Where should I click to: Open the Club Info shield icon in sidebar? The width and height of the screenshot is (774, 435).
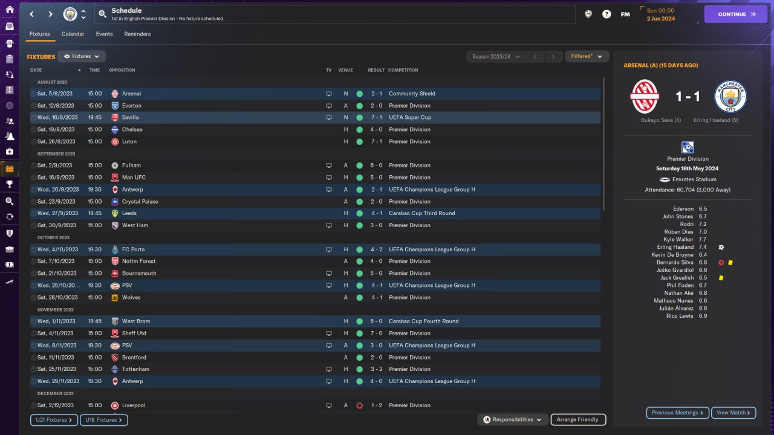(9, 233)
